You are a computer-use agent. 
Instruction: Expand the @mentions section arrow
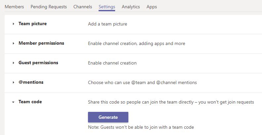click(13, 82)
